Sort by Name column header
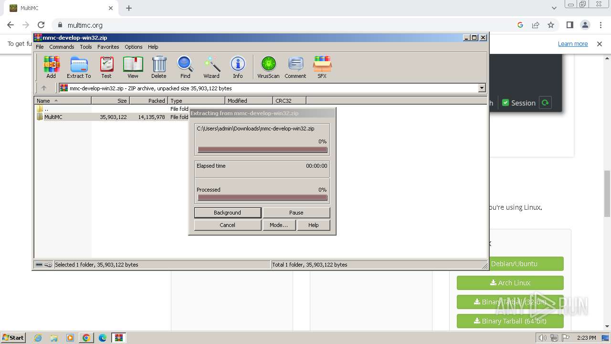The height and width of the screenshot is (344, 611). [x=63, y=101]
